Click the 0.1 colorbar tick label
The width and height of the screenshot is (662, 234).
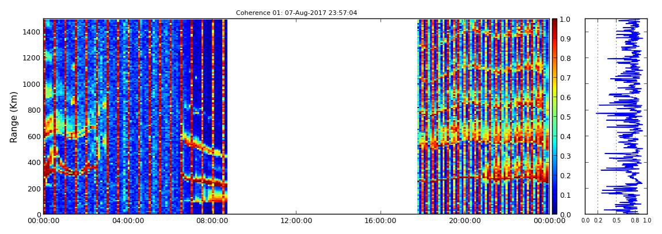(565, 195)
